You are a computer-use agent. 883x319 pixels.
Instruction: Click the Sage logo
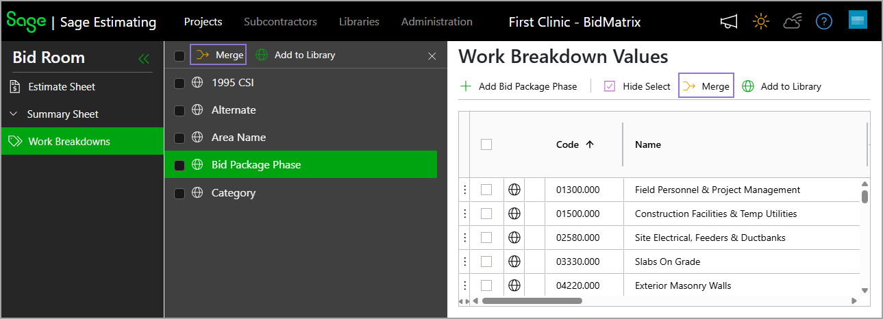tap(26, 21)
